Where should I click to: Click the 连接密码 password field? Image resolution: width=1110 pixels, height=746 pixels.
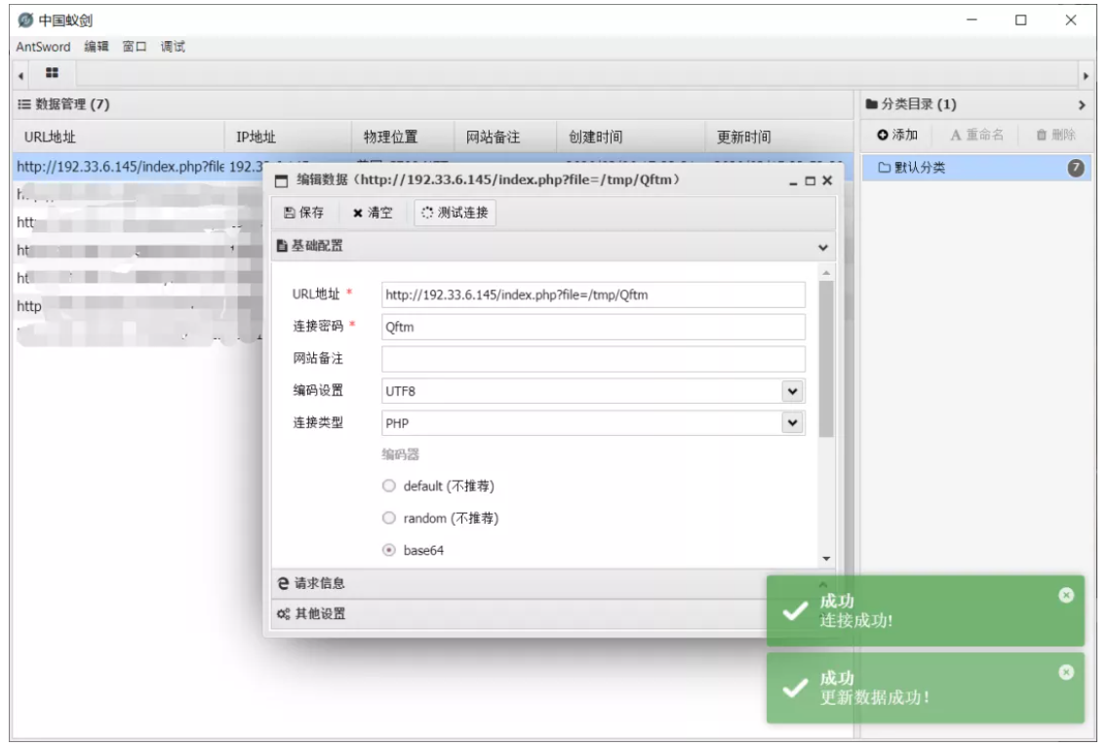tap(593, 327)
